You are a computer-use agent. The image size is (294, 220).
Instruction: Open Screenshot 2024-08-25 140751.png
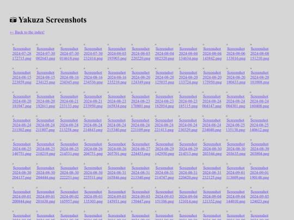pyautogui.click(x=22, y=149)
